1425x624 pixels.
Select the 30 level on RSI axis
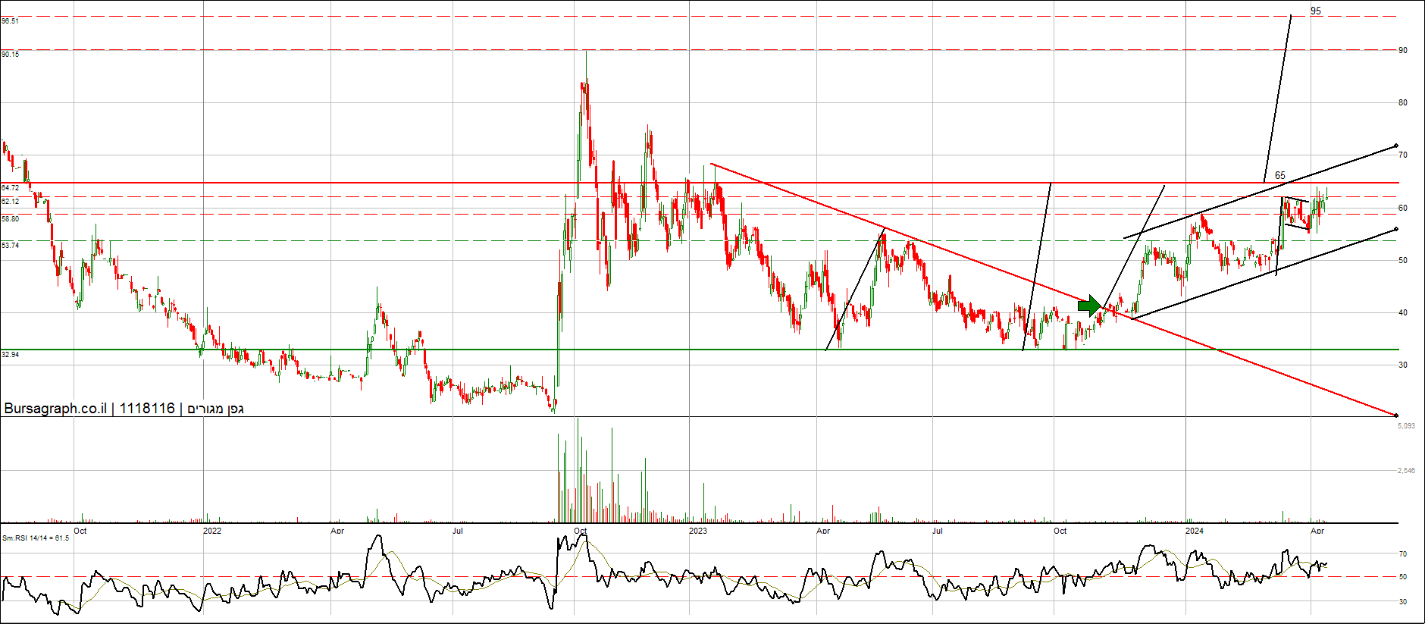(x=1403, y=602)
